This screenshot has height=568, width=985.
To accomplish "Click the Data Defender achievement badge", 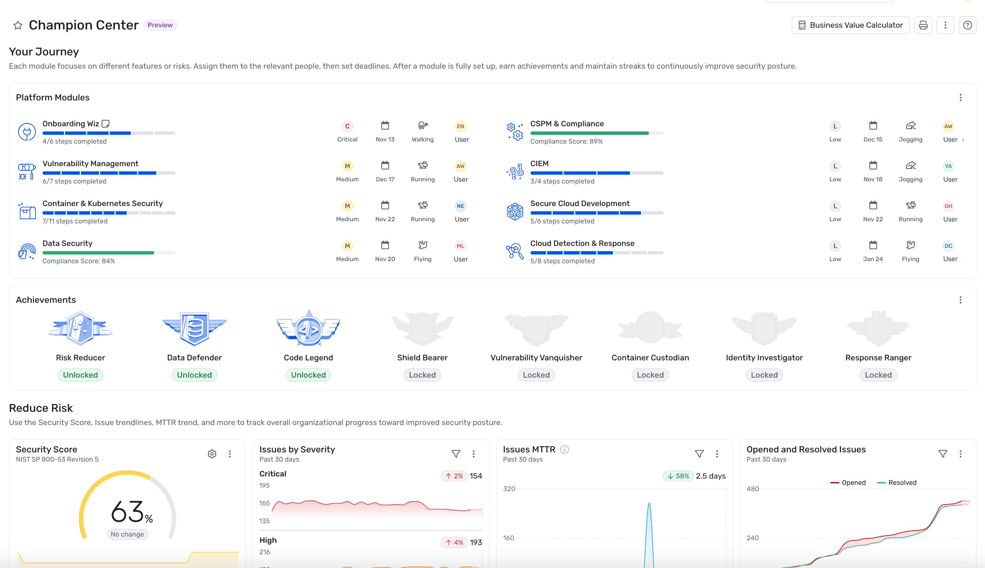I will click(194, 328).
